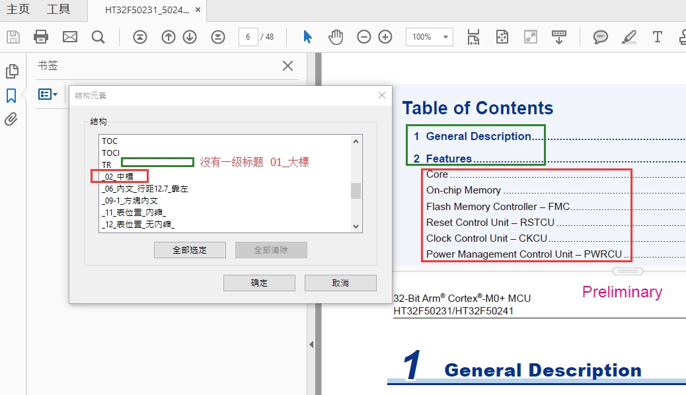Switch to the 工具 tab
This screenshot has height=395, width=686.
coord(58,9)
